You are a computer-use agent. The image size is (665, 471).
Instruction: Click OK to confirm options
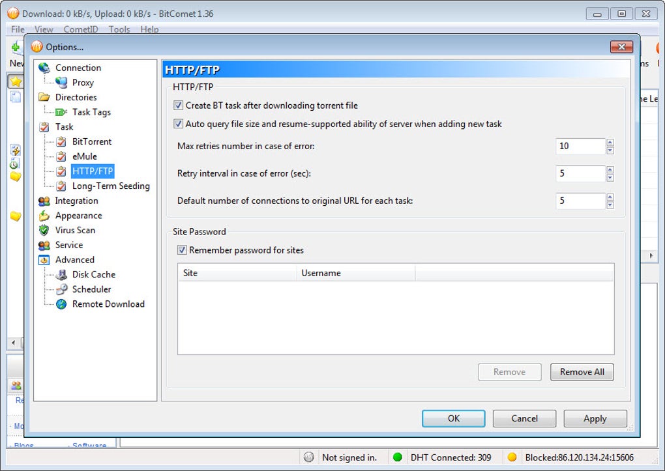pyautogui.click(x=453, y=418)
